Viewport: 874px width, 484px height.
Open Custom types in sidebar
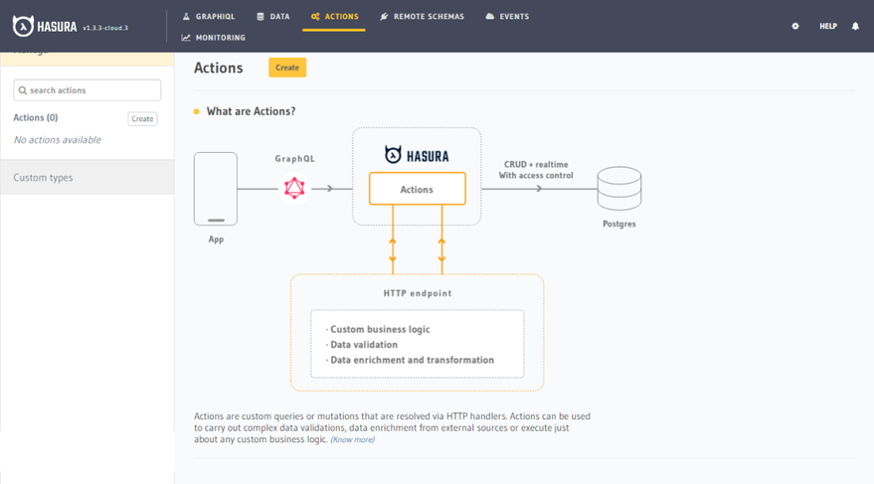click(x=43, y=178)
